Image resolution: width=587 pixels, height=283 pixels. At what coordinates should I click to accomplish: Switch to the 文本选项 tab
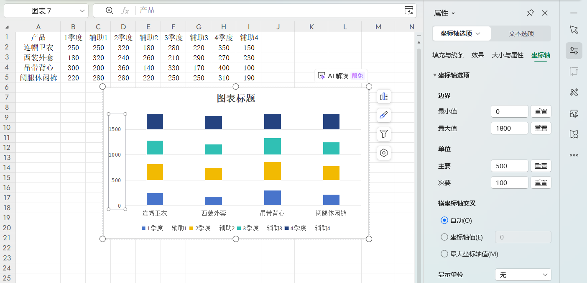click(x=521, y=33)
